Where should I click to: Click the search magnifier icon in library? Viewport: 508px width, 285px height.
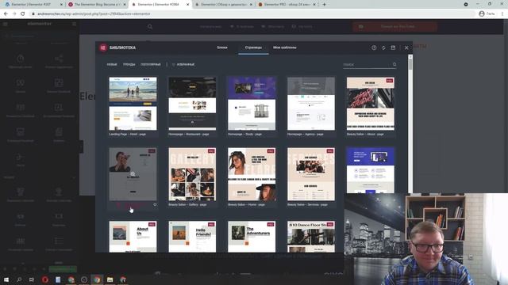click(x=394, y=64)
